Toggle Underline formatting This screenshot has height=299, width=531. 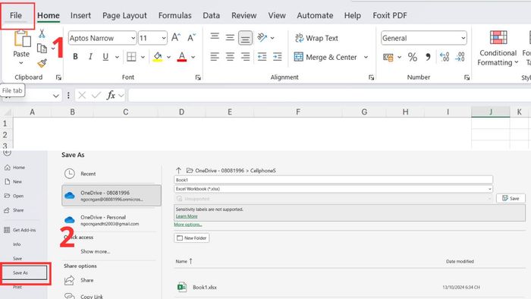[105, 57]
